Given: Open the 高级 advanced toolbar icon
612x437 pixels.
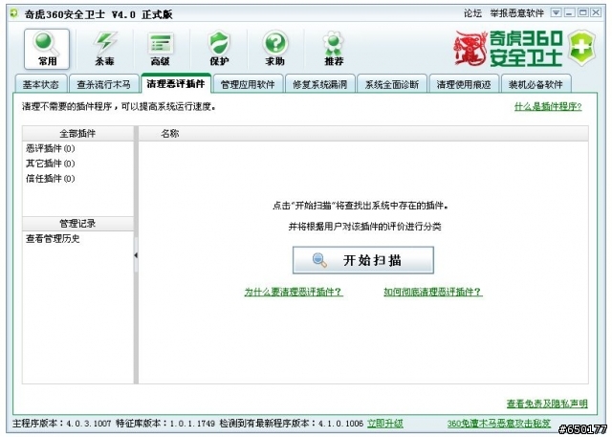Looking at the screenshot, I should (x=161, y=49).
